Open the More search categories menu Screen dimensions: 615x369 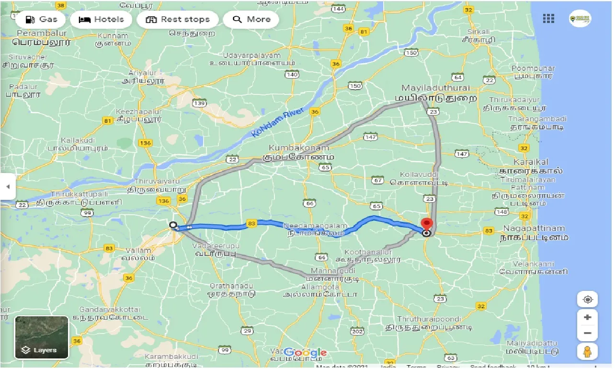pyautogui.click(x=251, y=19)
